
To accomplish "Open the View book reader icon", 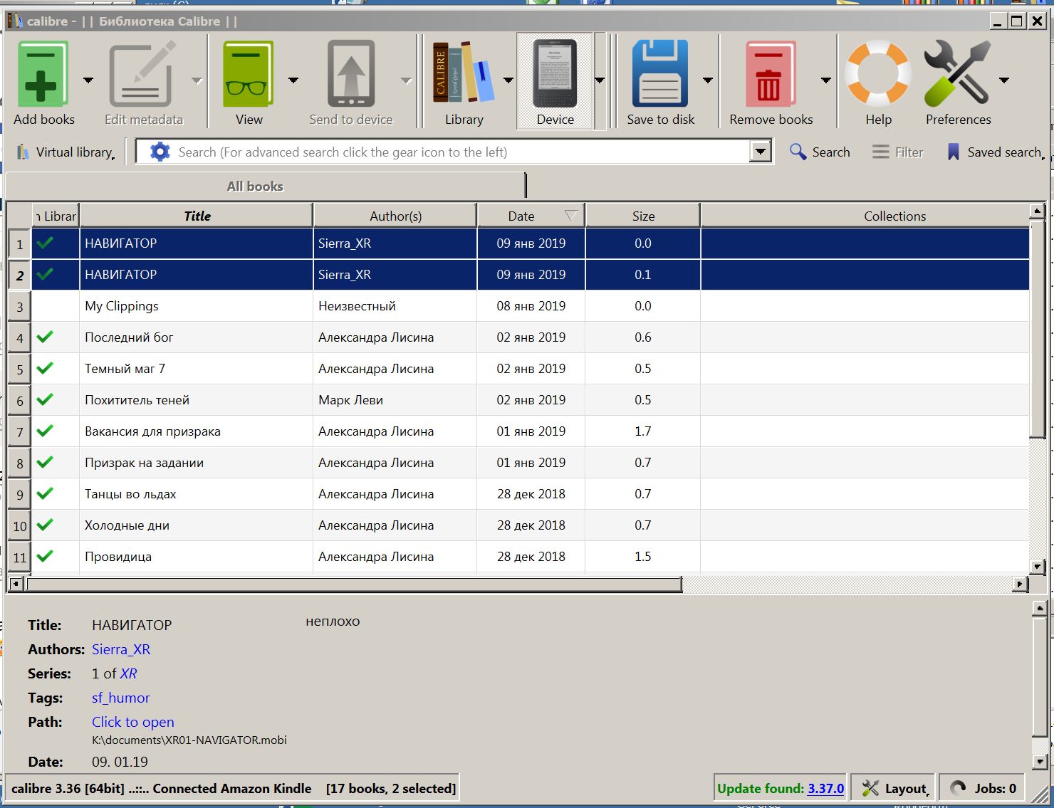I will coord(249,75).
